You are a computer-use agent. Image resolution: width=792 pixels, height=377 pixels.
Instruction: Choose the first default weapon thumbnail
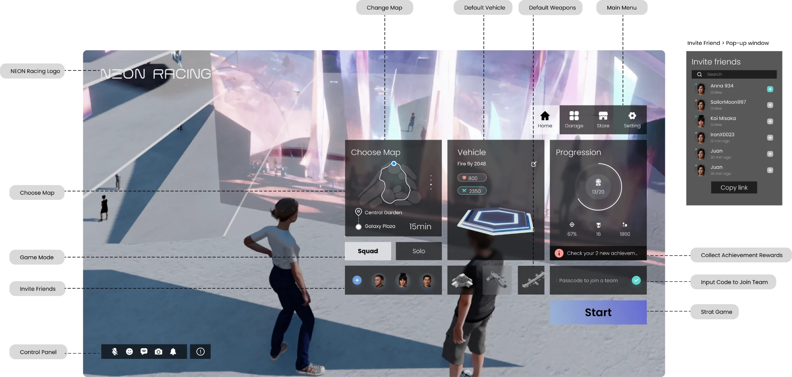click(462, 280)
